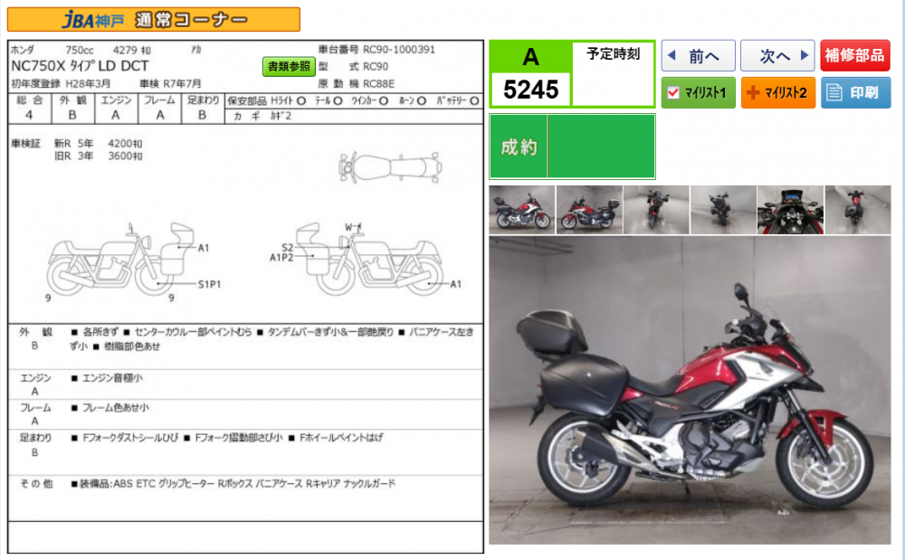Click the large main motorcycle photo
This screenshot has height=560, width=905.
[689, 390]
